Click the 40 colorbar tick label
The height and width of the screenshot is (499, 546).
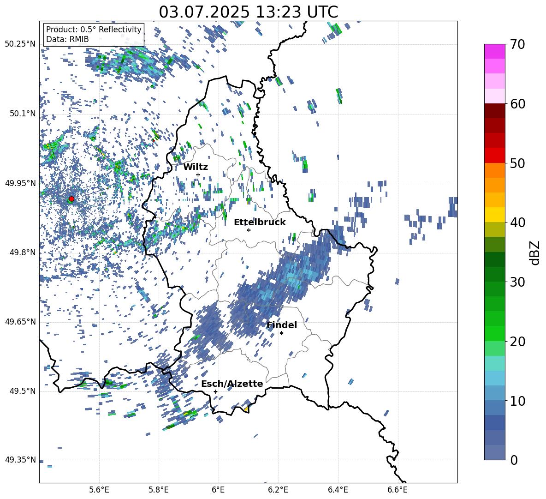click(x=517, y=222)
